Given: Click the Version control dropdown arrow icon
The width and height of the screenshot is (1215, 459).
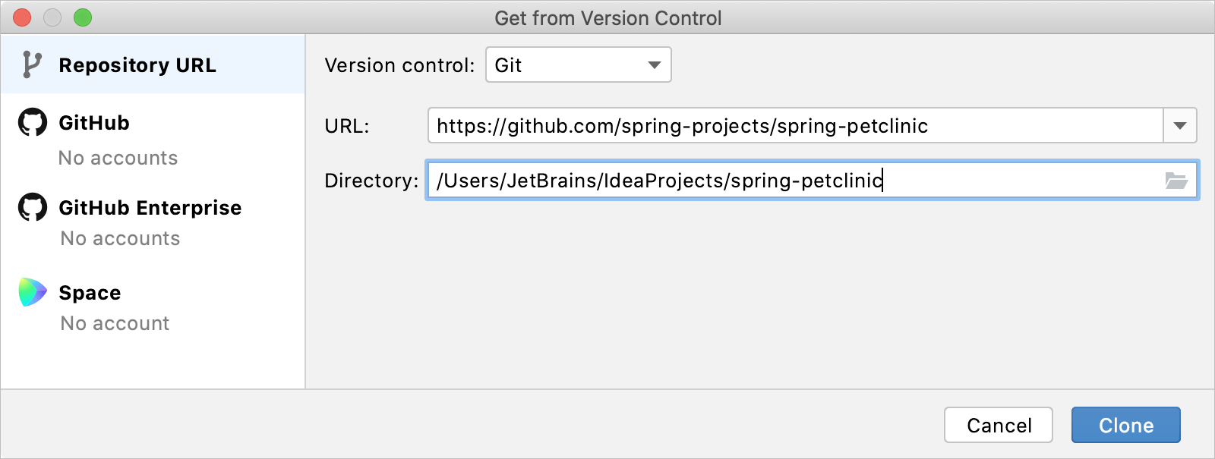Looking at the screenshot, I should click(654, 65).
